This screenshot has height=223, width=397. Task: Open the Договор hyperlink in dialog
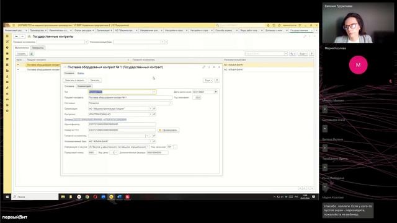click(x=96, y=120)
